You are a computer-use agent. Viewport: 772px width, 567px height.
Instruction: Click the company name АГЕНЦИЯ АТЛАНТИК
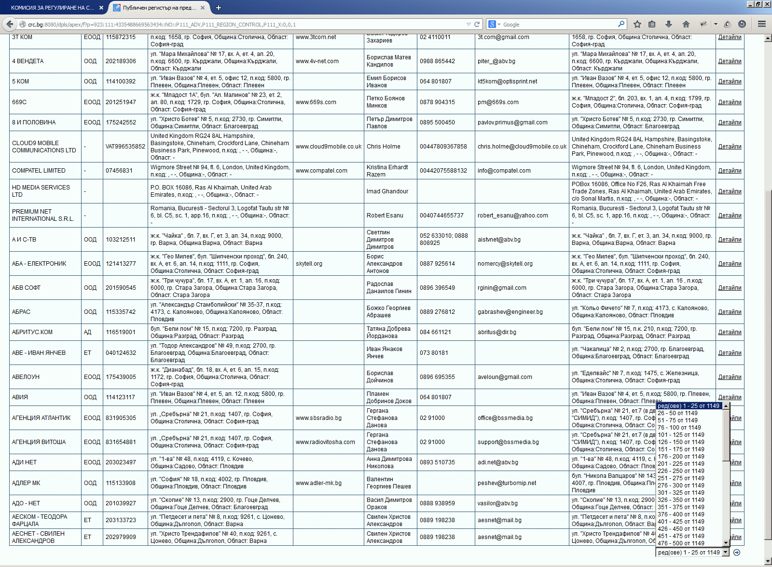tap(41, 418)
